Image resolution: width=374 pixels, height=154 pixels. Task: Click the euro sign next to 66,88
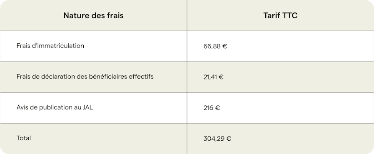[224, 46]
